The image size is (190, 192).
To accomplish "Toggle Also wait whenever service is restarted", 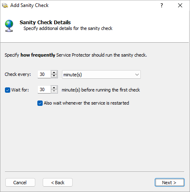I will (x=40, y=103).
